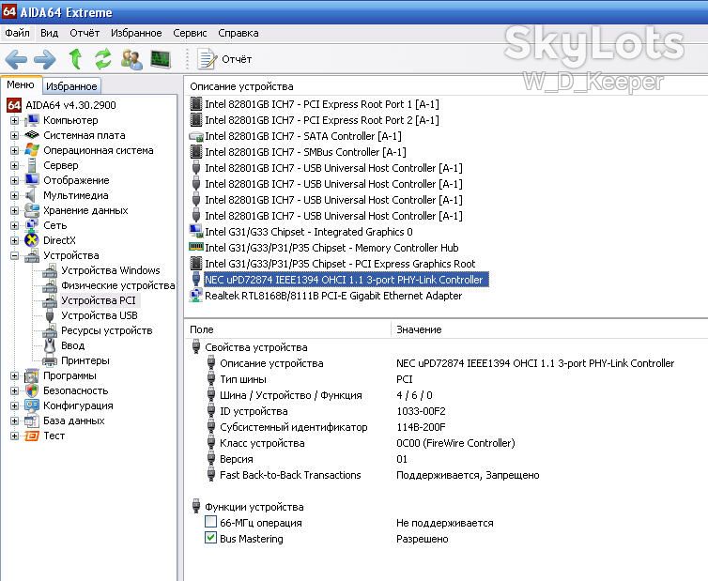The image size is (708, 581).
Task: Open the Отчёт menu in menu bar
Action: click(85, 33)
